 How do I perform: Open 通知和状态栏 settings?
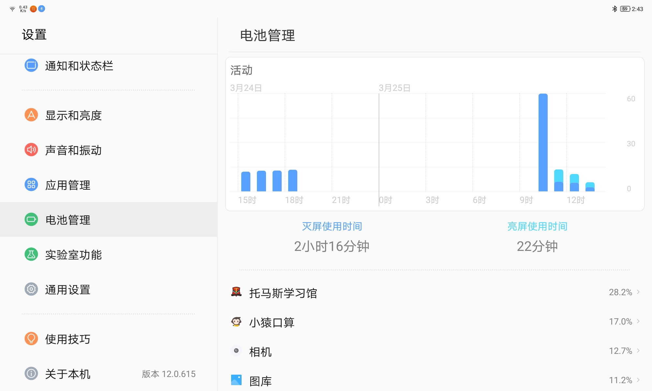[79, 66]
